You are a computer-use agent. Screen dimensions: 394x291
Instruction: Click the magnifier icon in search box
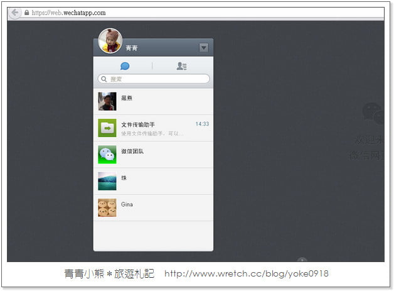tap(104, 79)
